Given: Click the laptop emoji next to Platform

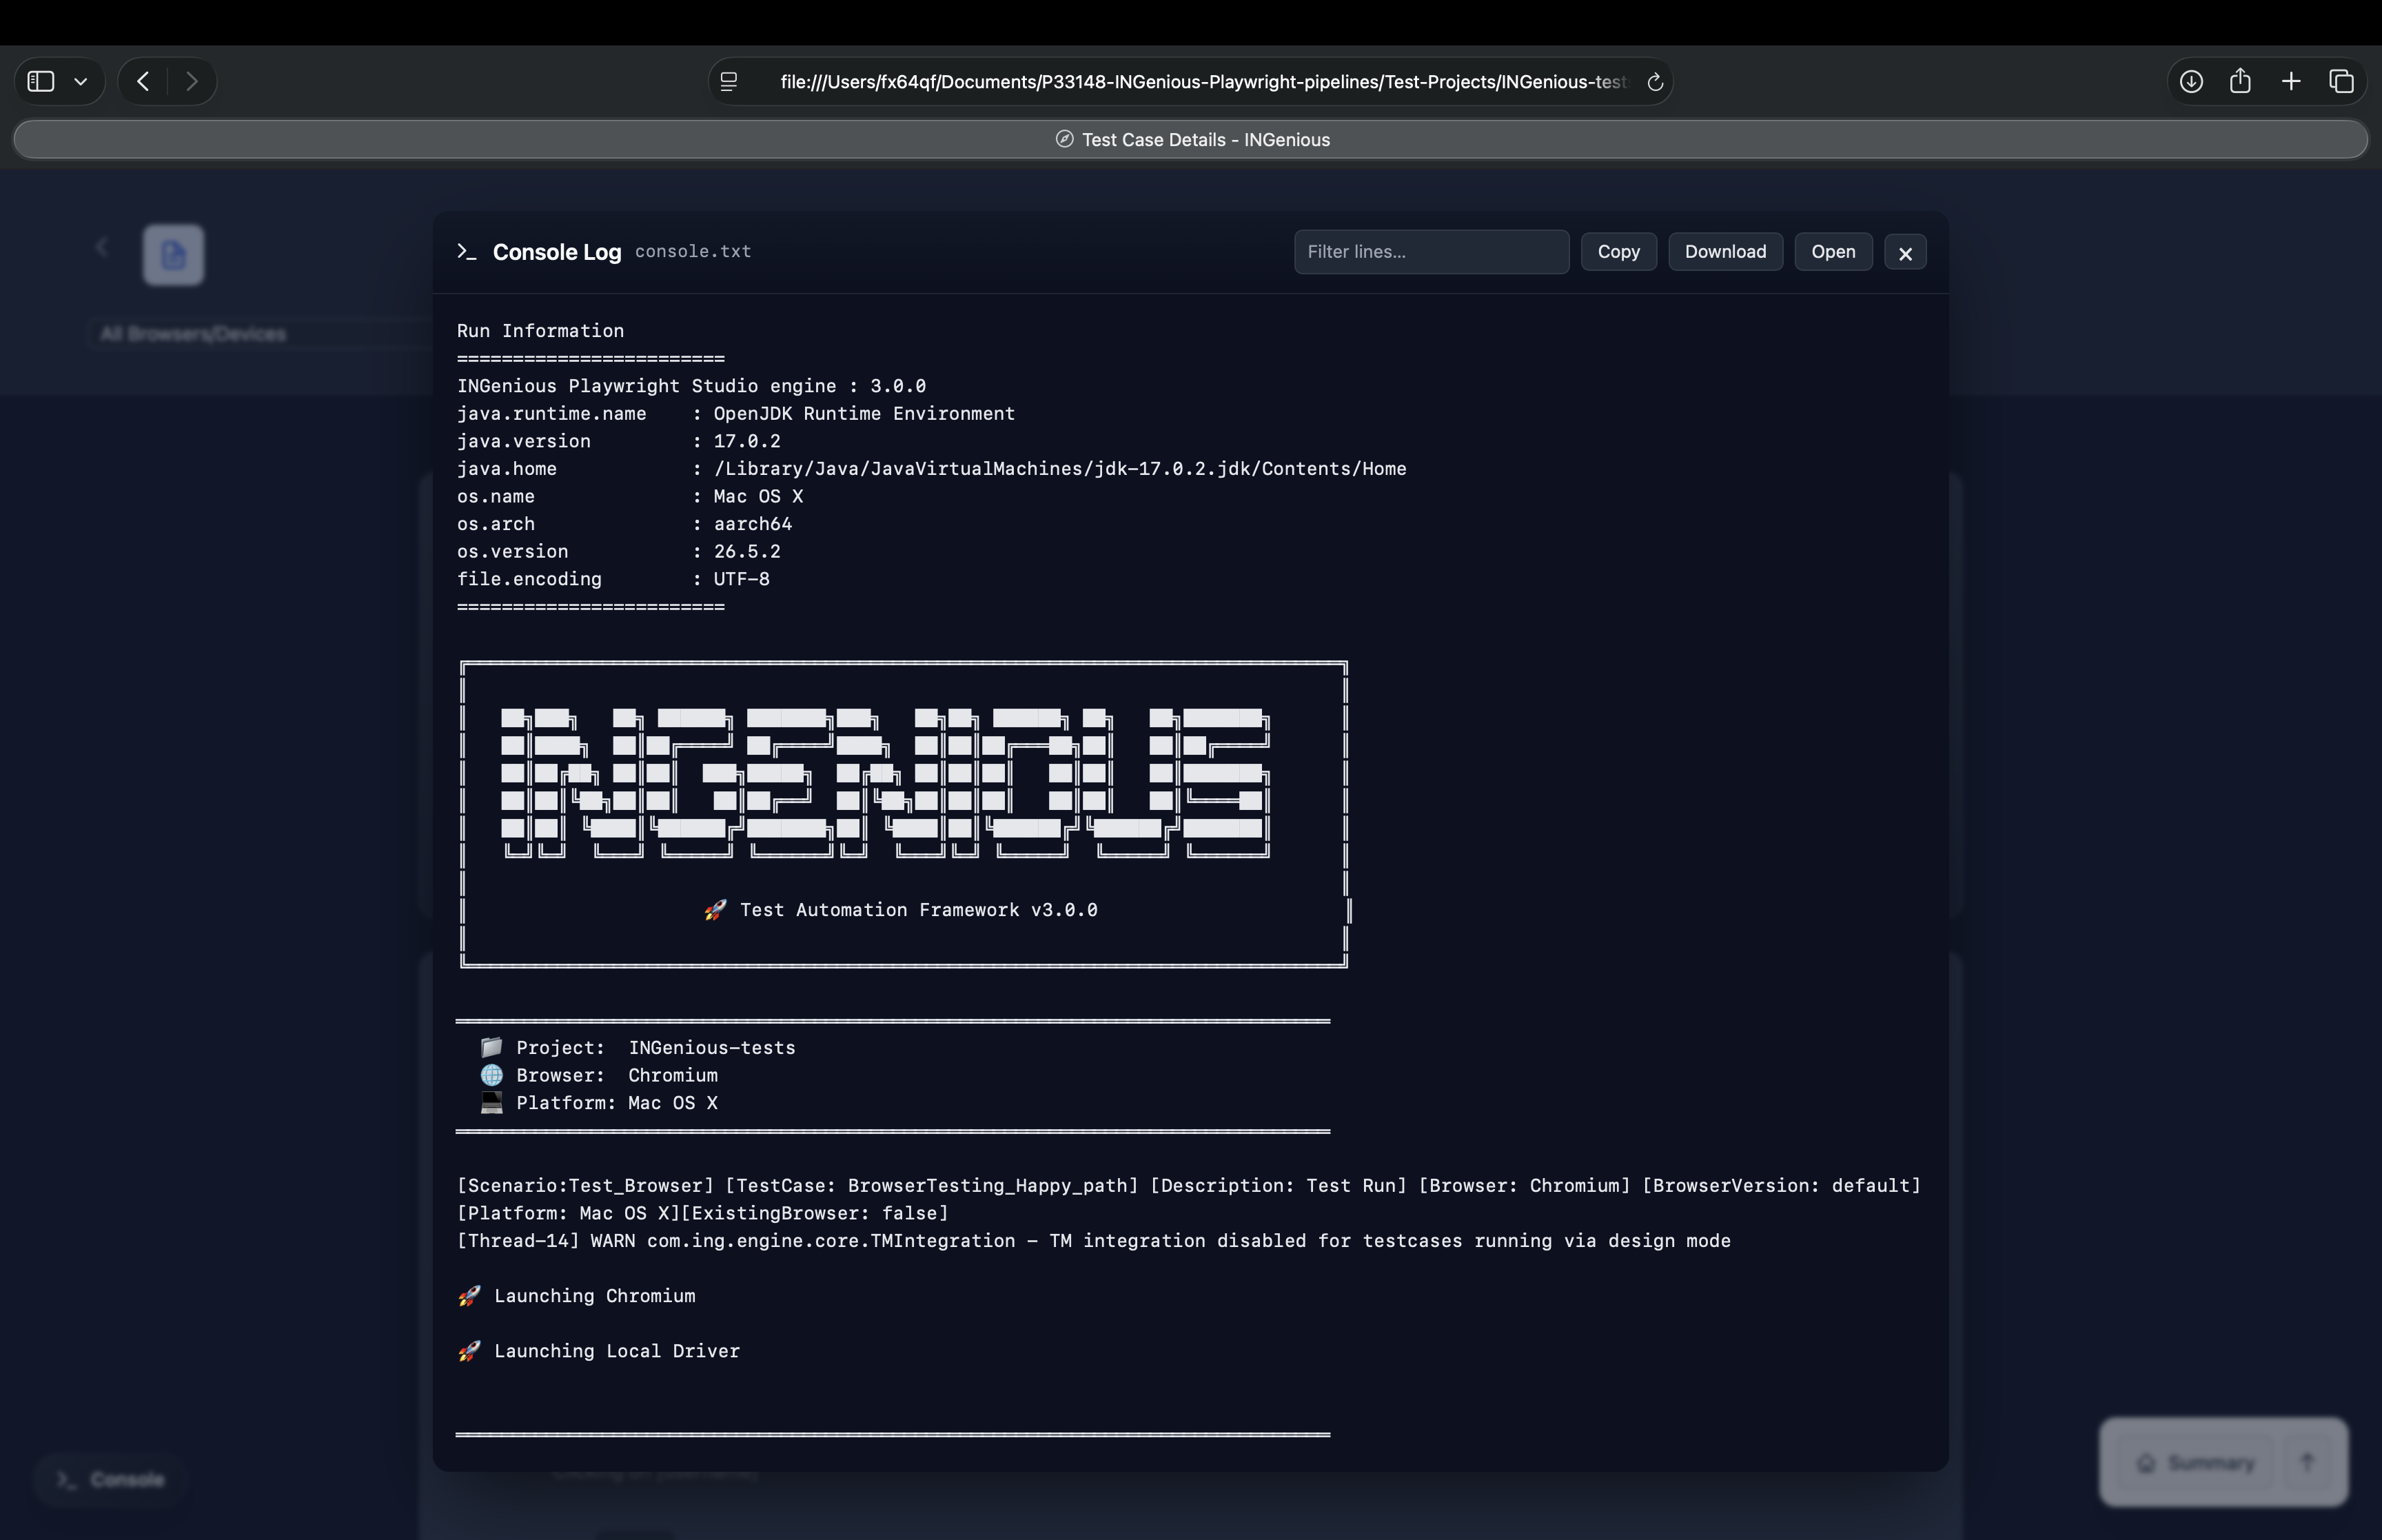Looking at the screenshot, I should click(x=492, y=1103).
